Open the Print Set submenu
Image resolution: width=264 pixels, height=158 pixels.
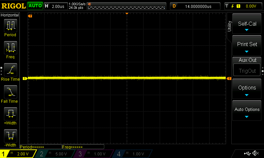click(247, 45)
